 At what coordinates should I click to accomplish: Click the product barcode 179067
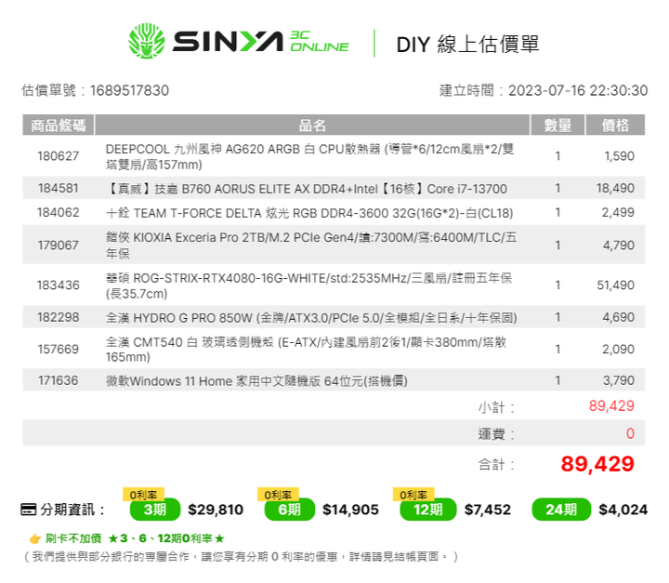pos(58,245)
